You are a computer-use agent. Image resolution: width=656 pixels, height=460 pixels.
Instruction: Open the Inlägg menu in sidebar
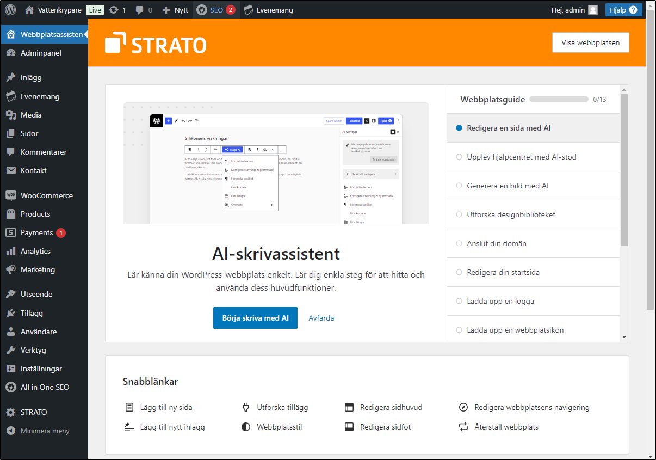(30, 77)
